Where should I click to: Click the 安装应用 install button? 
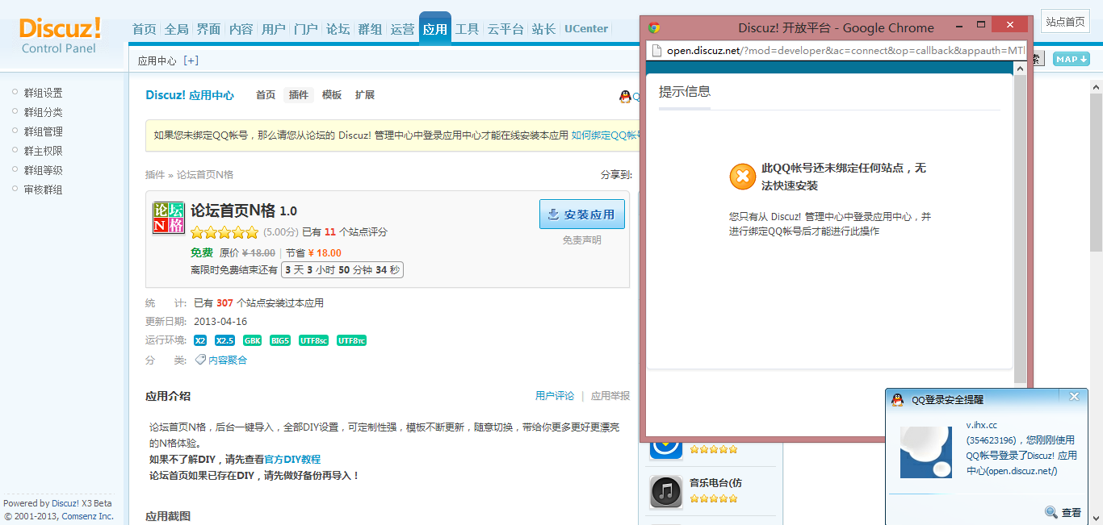pyautogui.click(x=582, y=215)
